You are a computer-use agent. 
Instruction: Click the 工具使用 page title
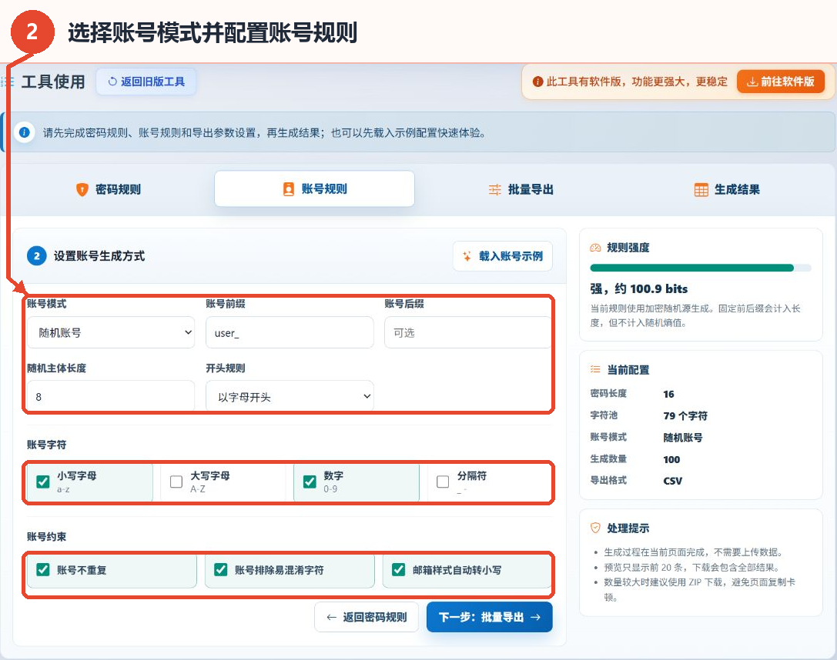point(53,82)
